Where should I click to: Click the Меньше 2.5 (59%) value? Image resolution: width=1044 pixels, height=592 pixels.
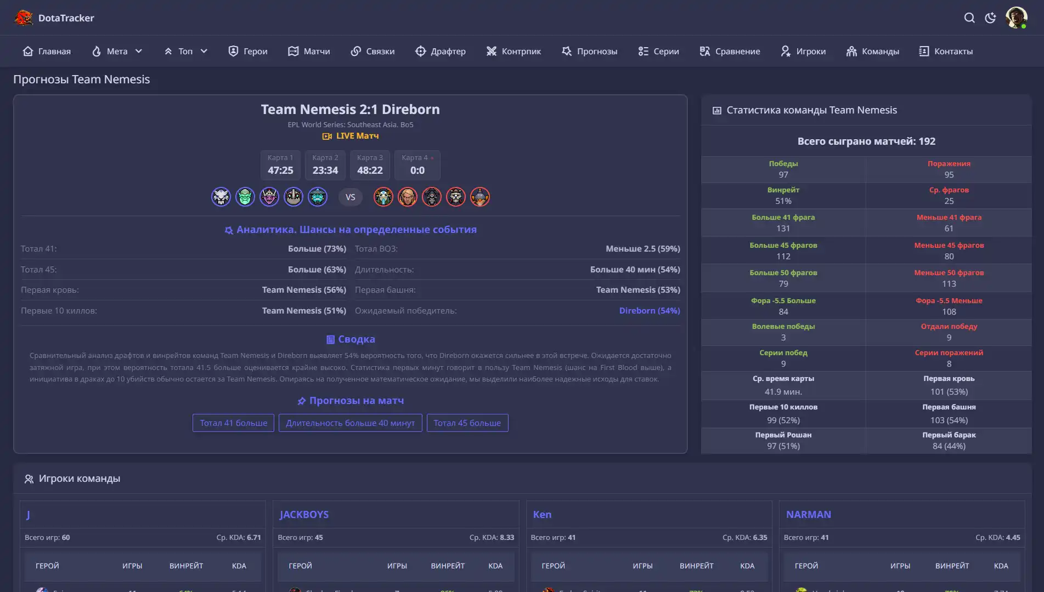click(643, 249)
